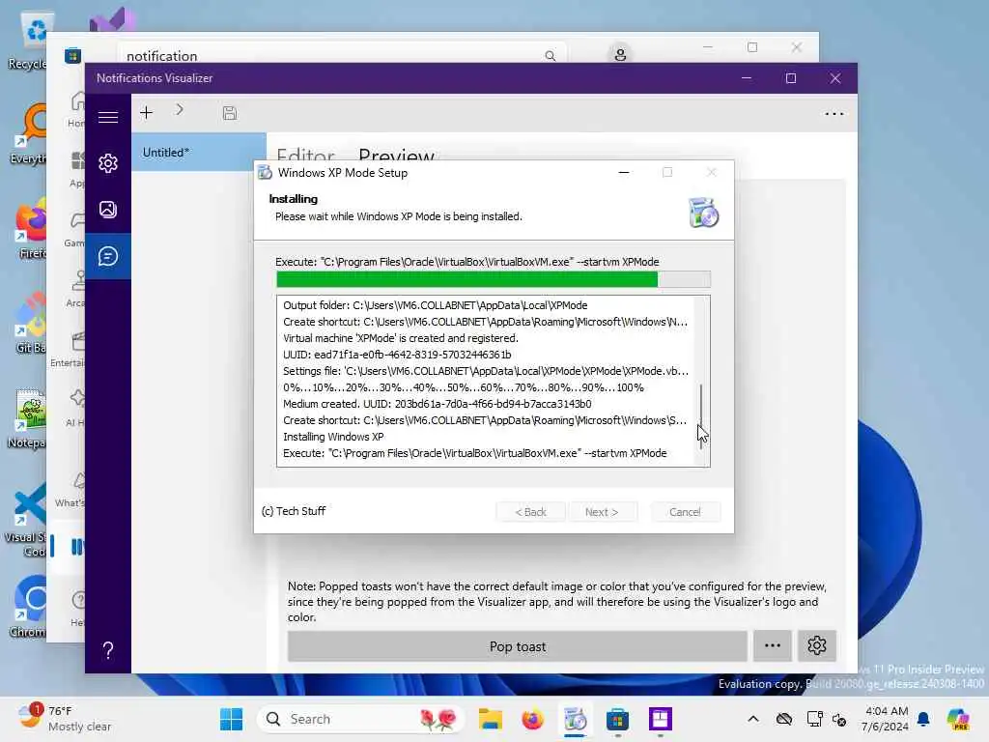Click the network display icon in system tray

pyautogui.click(x=813, y=719)
